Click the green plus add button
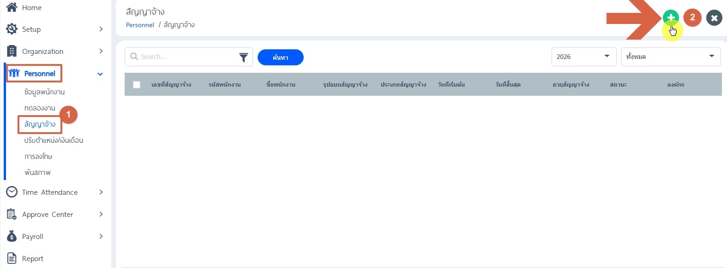The width and height of the screenshot is (727, 268). [x=671, y=17]
